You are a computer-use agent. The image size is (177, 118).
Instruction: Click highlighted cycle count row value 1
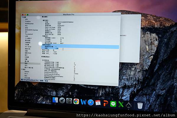tap(56, 46)
